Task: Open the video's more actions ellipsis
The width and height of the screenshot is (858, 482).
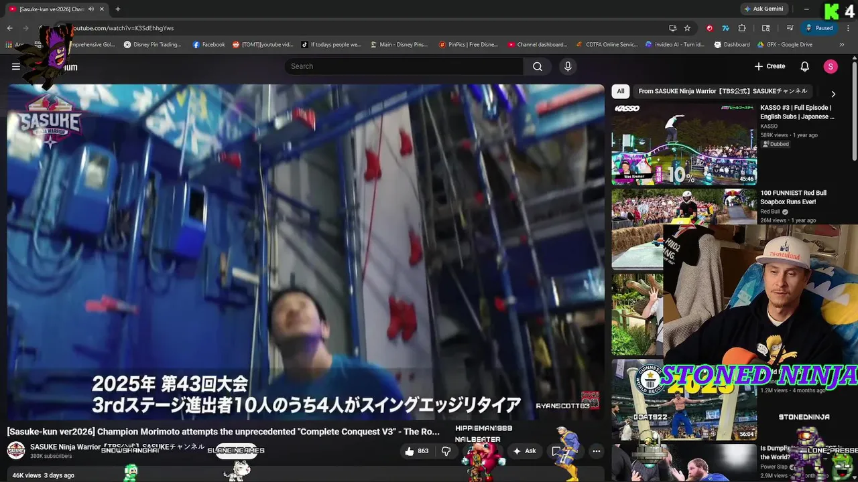Action: (597, 451)
